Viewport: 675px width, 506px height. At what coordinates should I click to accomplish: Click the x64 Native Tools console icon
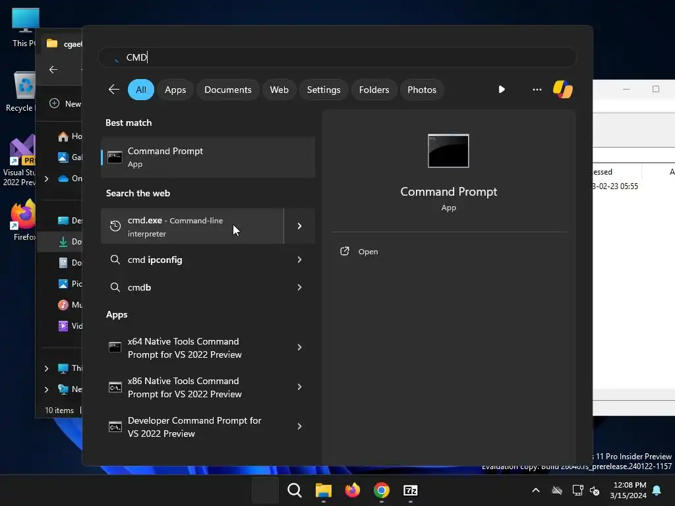pos(115,347)
